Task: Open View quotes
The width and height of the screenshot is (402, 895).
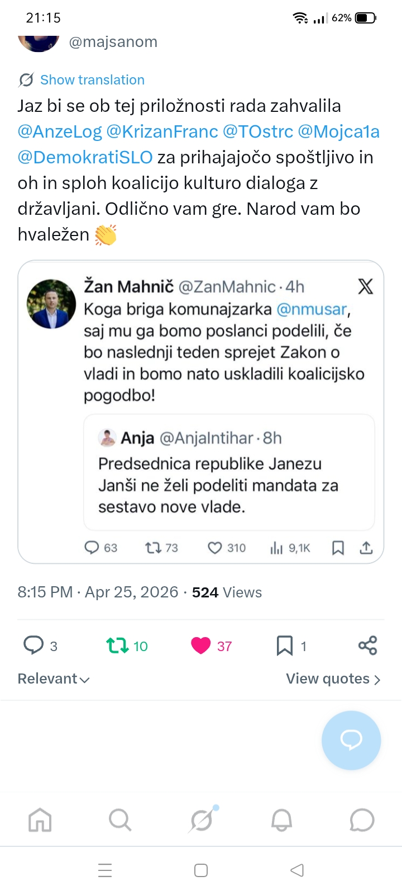Action: [x=333, y=679]
